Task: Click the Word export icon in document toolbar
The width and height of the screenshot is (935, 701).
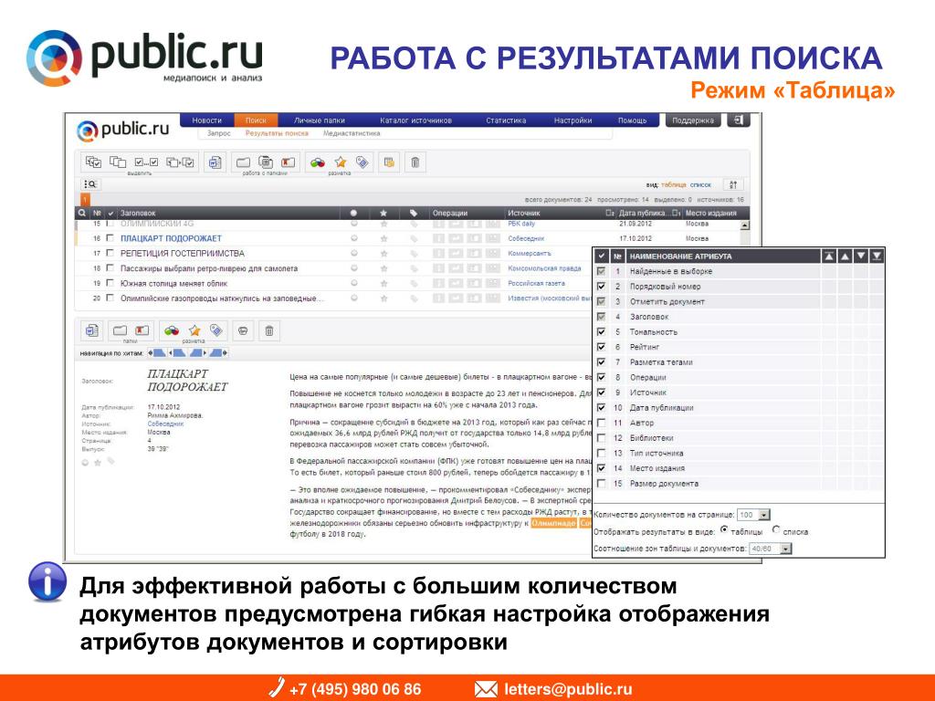Action: (92, 330)
